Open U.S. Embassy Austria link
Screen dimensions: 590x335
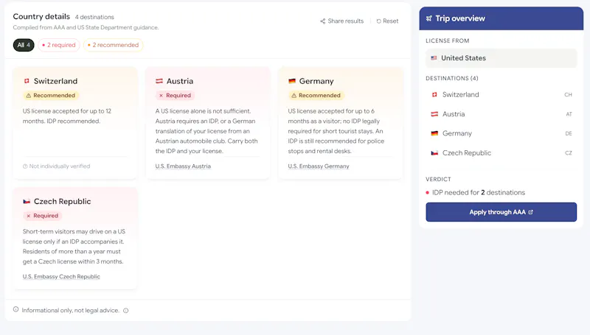click(x=183, y=166)
